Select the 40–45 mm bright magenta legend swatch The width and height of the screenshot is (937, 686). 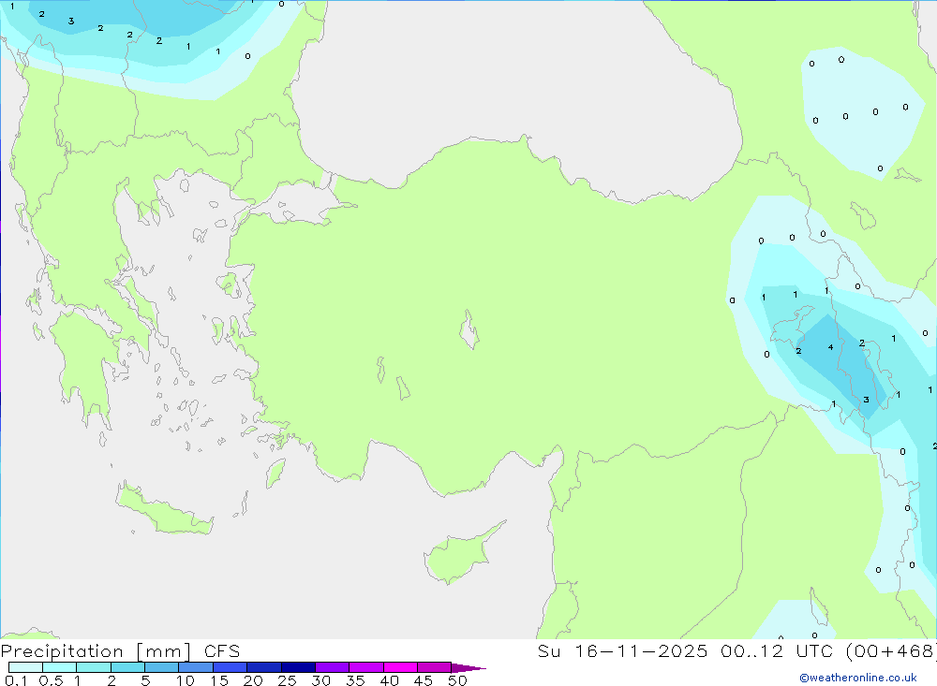(x=400, y=667)
